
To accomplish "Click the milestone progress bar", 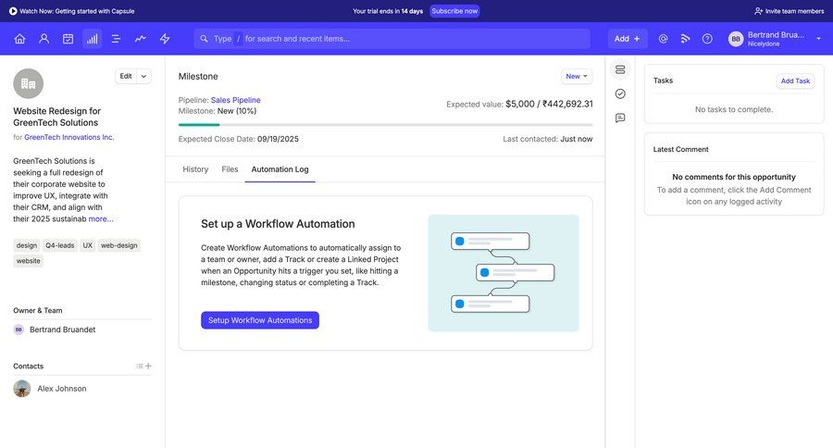I will (x=385, y=124).
